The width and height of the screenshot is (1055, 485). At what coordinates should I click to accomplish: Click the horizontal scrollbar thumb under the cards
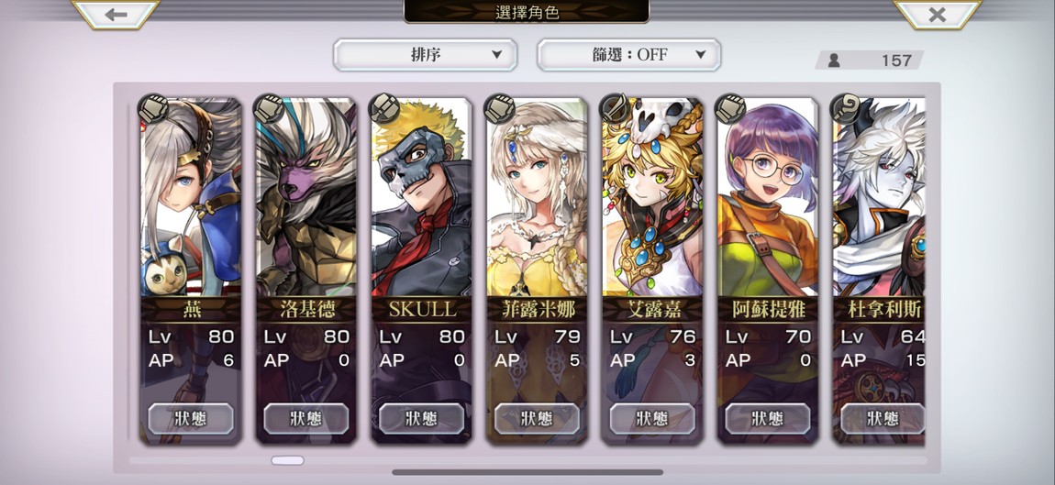(287, 460)
